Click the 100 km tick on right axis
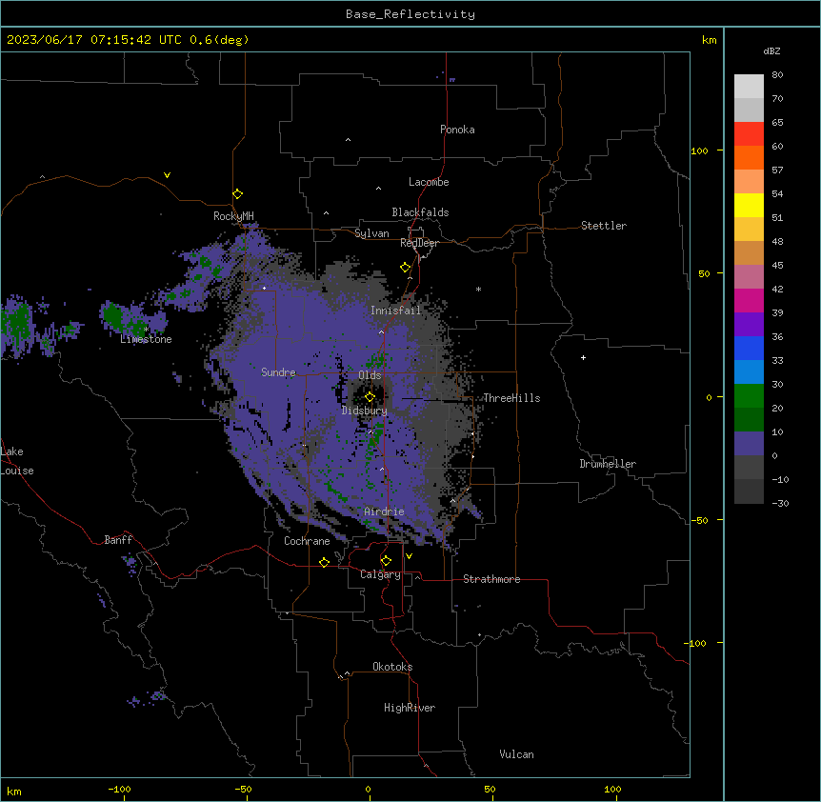This screenshot has width=821, height=802. click(x=699, y=150)
